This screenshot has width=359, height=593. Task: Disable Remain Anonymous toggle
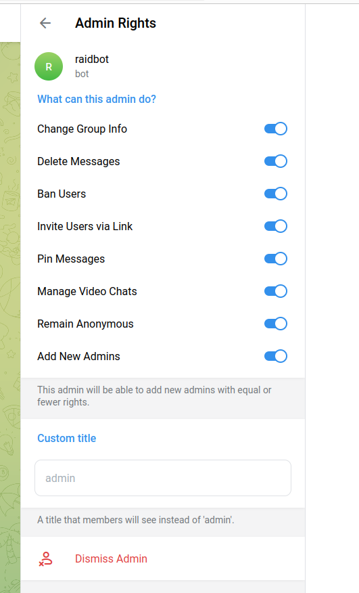[275, 324]
